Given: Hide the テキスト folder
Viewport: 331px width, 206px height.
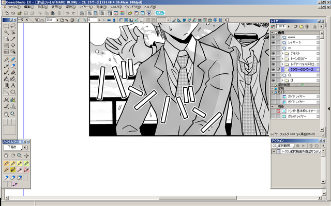Looking at the screenshot, I should (x=273, y=54).
